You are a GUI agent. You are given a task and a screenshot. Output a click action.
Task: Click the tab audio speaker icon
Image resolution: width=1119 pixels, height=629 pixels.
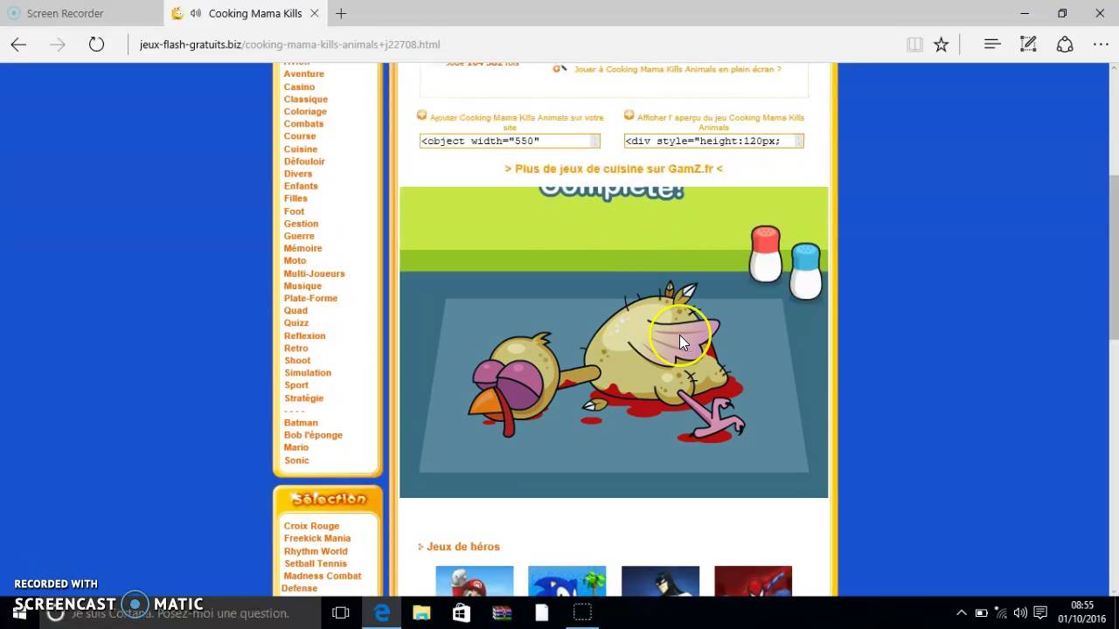(195, 13)
